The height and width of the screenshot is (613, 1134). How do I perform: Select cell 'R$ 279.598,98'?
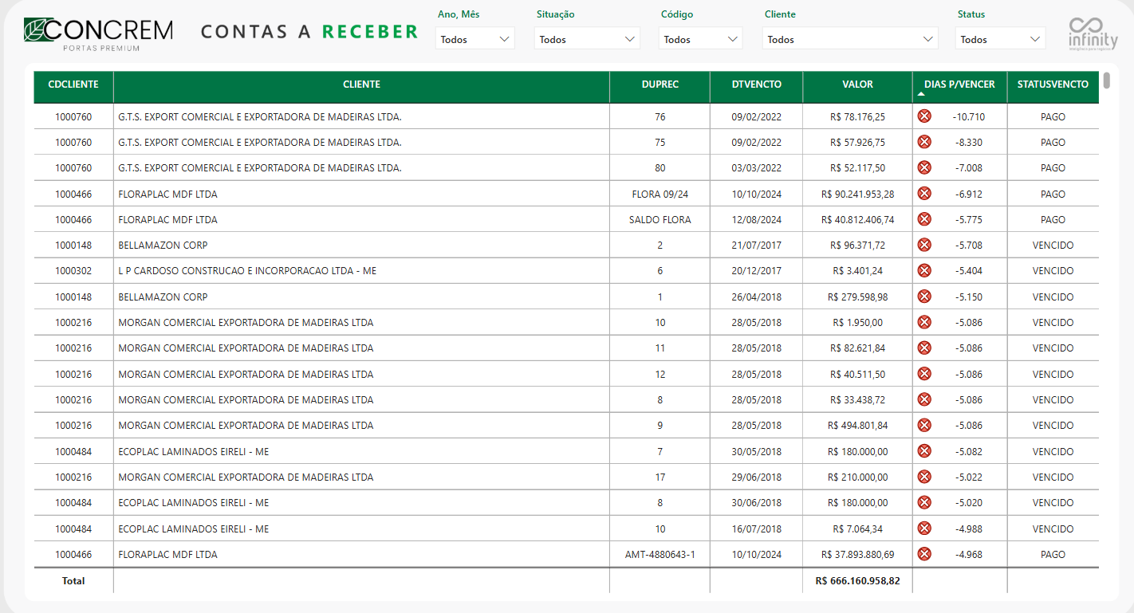point(857,297)
